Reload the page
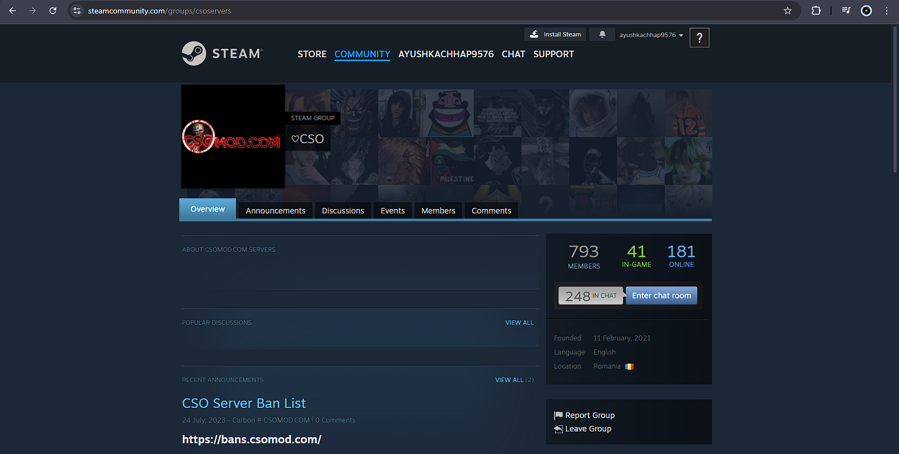This screenshot has width=899, height=454. [x=53, y=11]
